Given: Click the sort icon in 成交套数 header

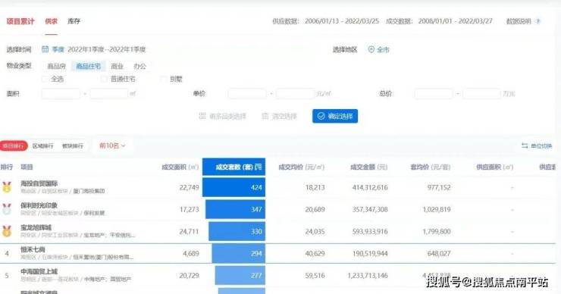Looking at the screenshot, I should pyautogui.click(x=259, y=167).
